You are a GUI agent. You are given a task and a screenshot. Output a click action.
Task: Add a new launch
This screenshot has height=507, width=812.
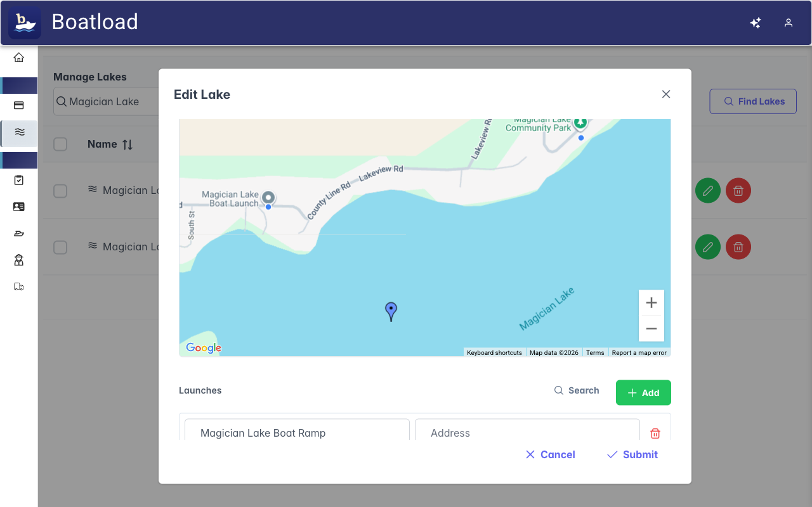tap(643, 393)
